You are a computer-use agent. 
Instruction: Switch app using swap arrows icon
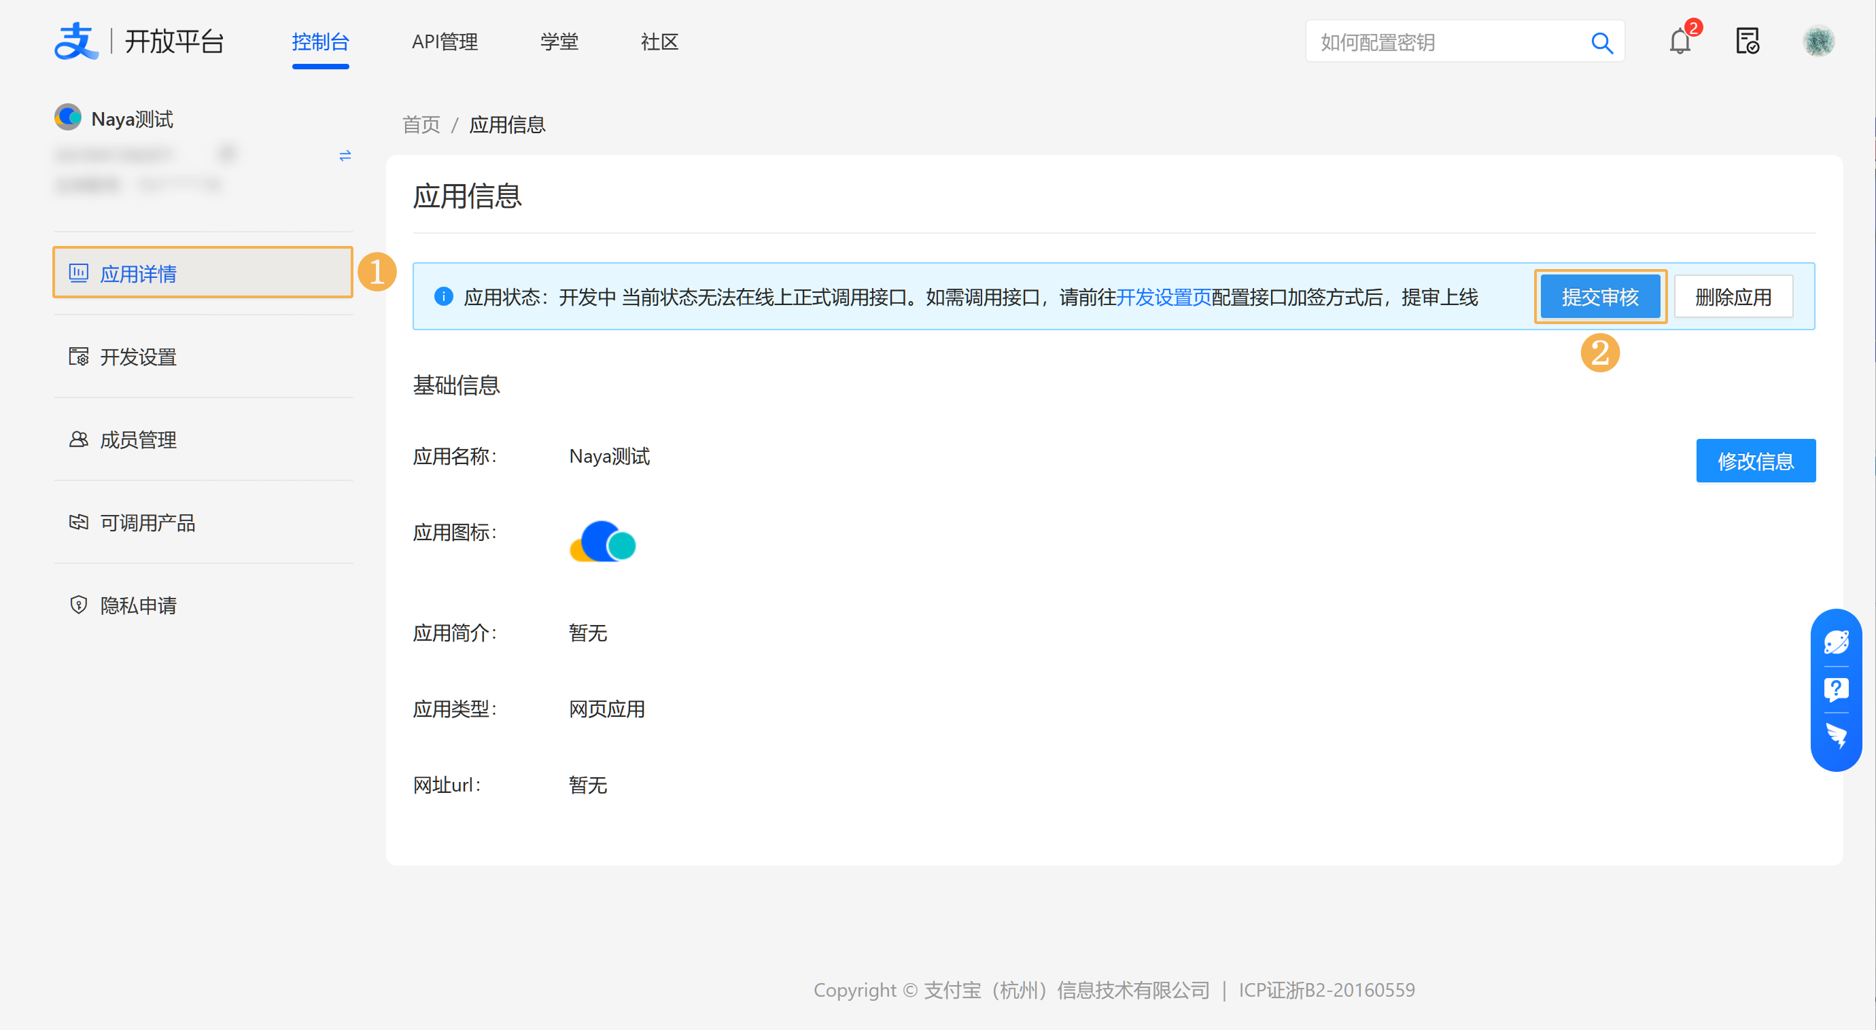(x=345, y=156)
